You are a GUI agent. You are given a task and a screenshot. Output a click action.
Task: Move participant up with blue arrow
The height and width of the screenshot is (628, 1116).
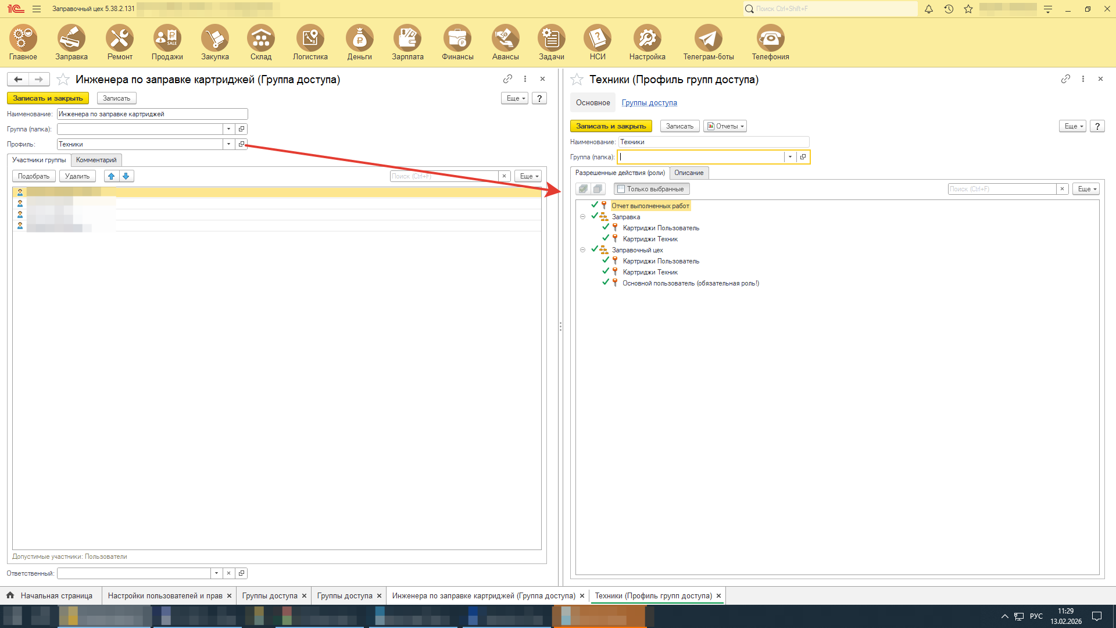click(x=112, y=176)
